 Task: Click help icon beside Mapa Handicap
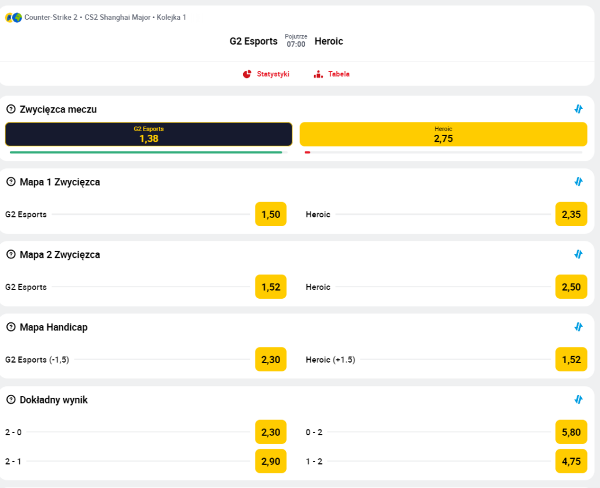coord(11,327)
